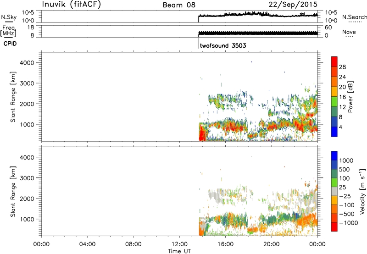Click the 'Velocity [m s-1]' colorbar label
Viewport: 367px width, 254px height.
point(362,191)
